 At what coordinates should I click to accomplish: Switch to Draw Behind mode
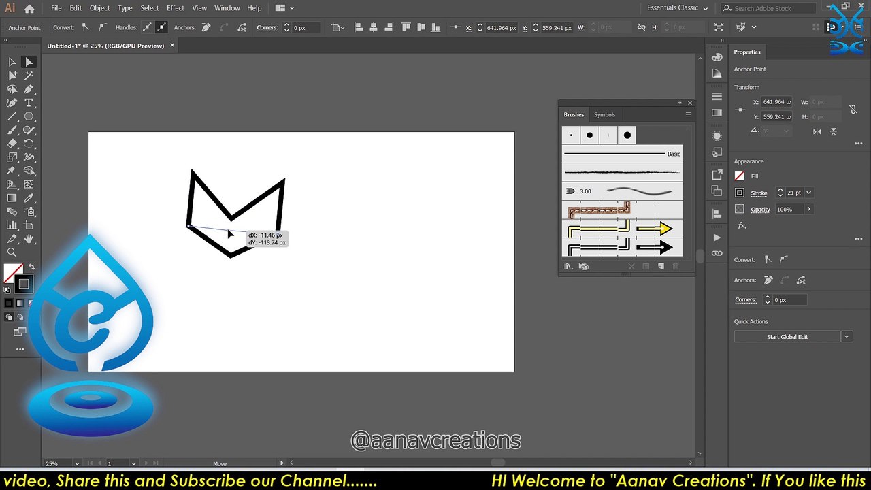[20, 317]
